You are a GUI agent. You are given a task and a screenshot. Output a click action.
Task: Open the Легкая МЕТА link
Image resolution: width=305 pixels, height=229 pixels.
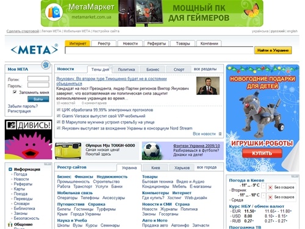click(51, 31)
